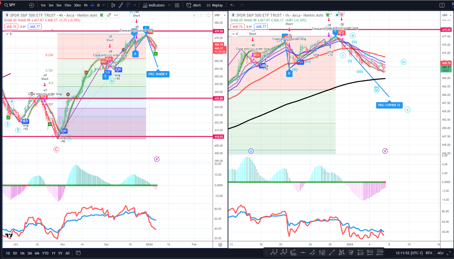Screen dimensions: 454x259
Task: Toggle ADJ adjusted data
Action: [440, 253]
